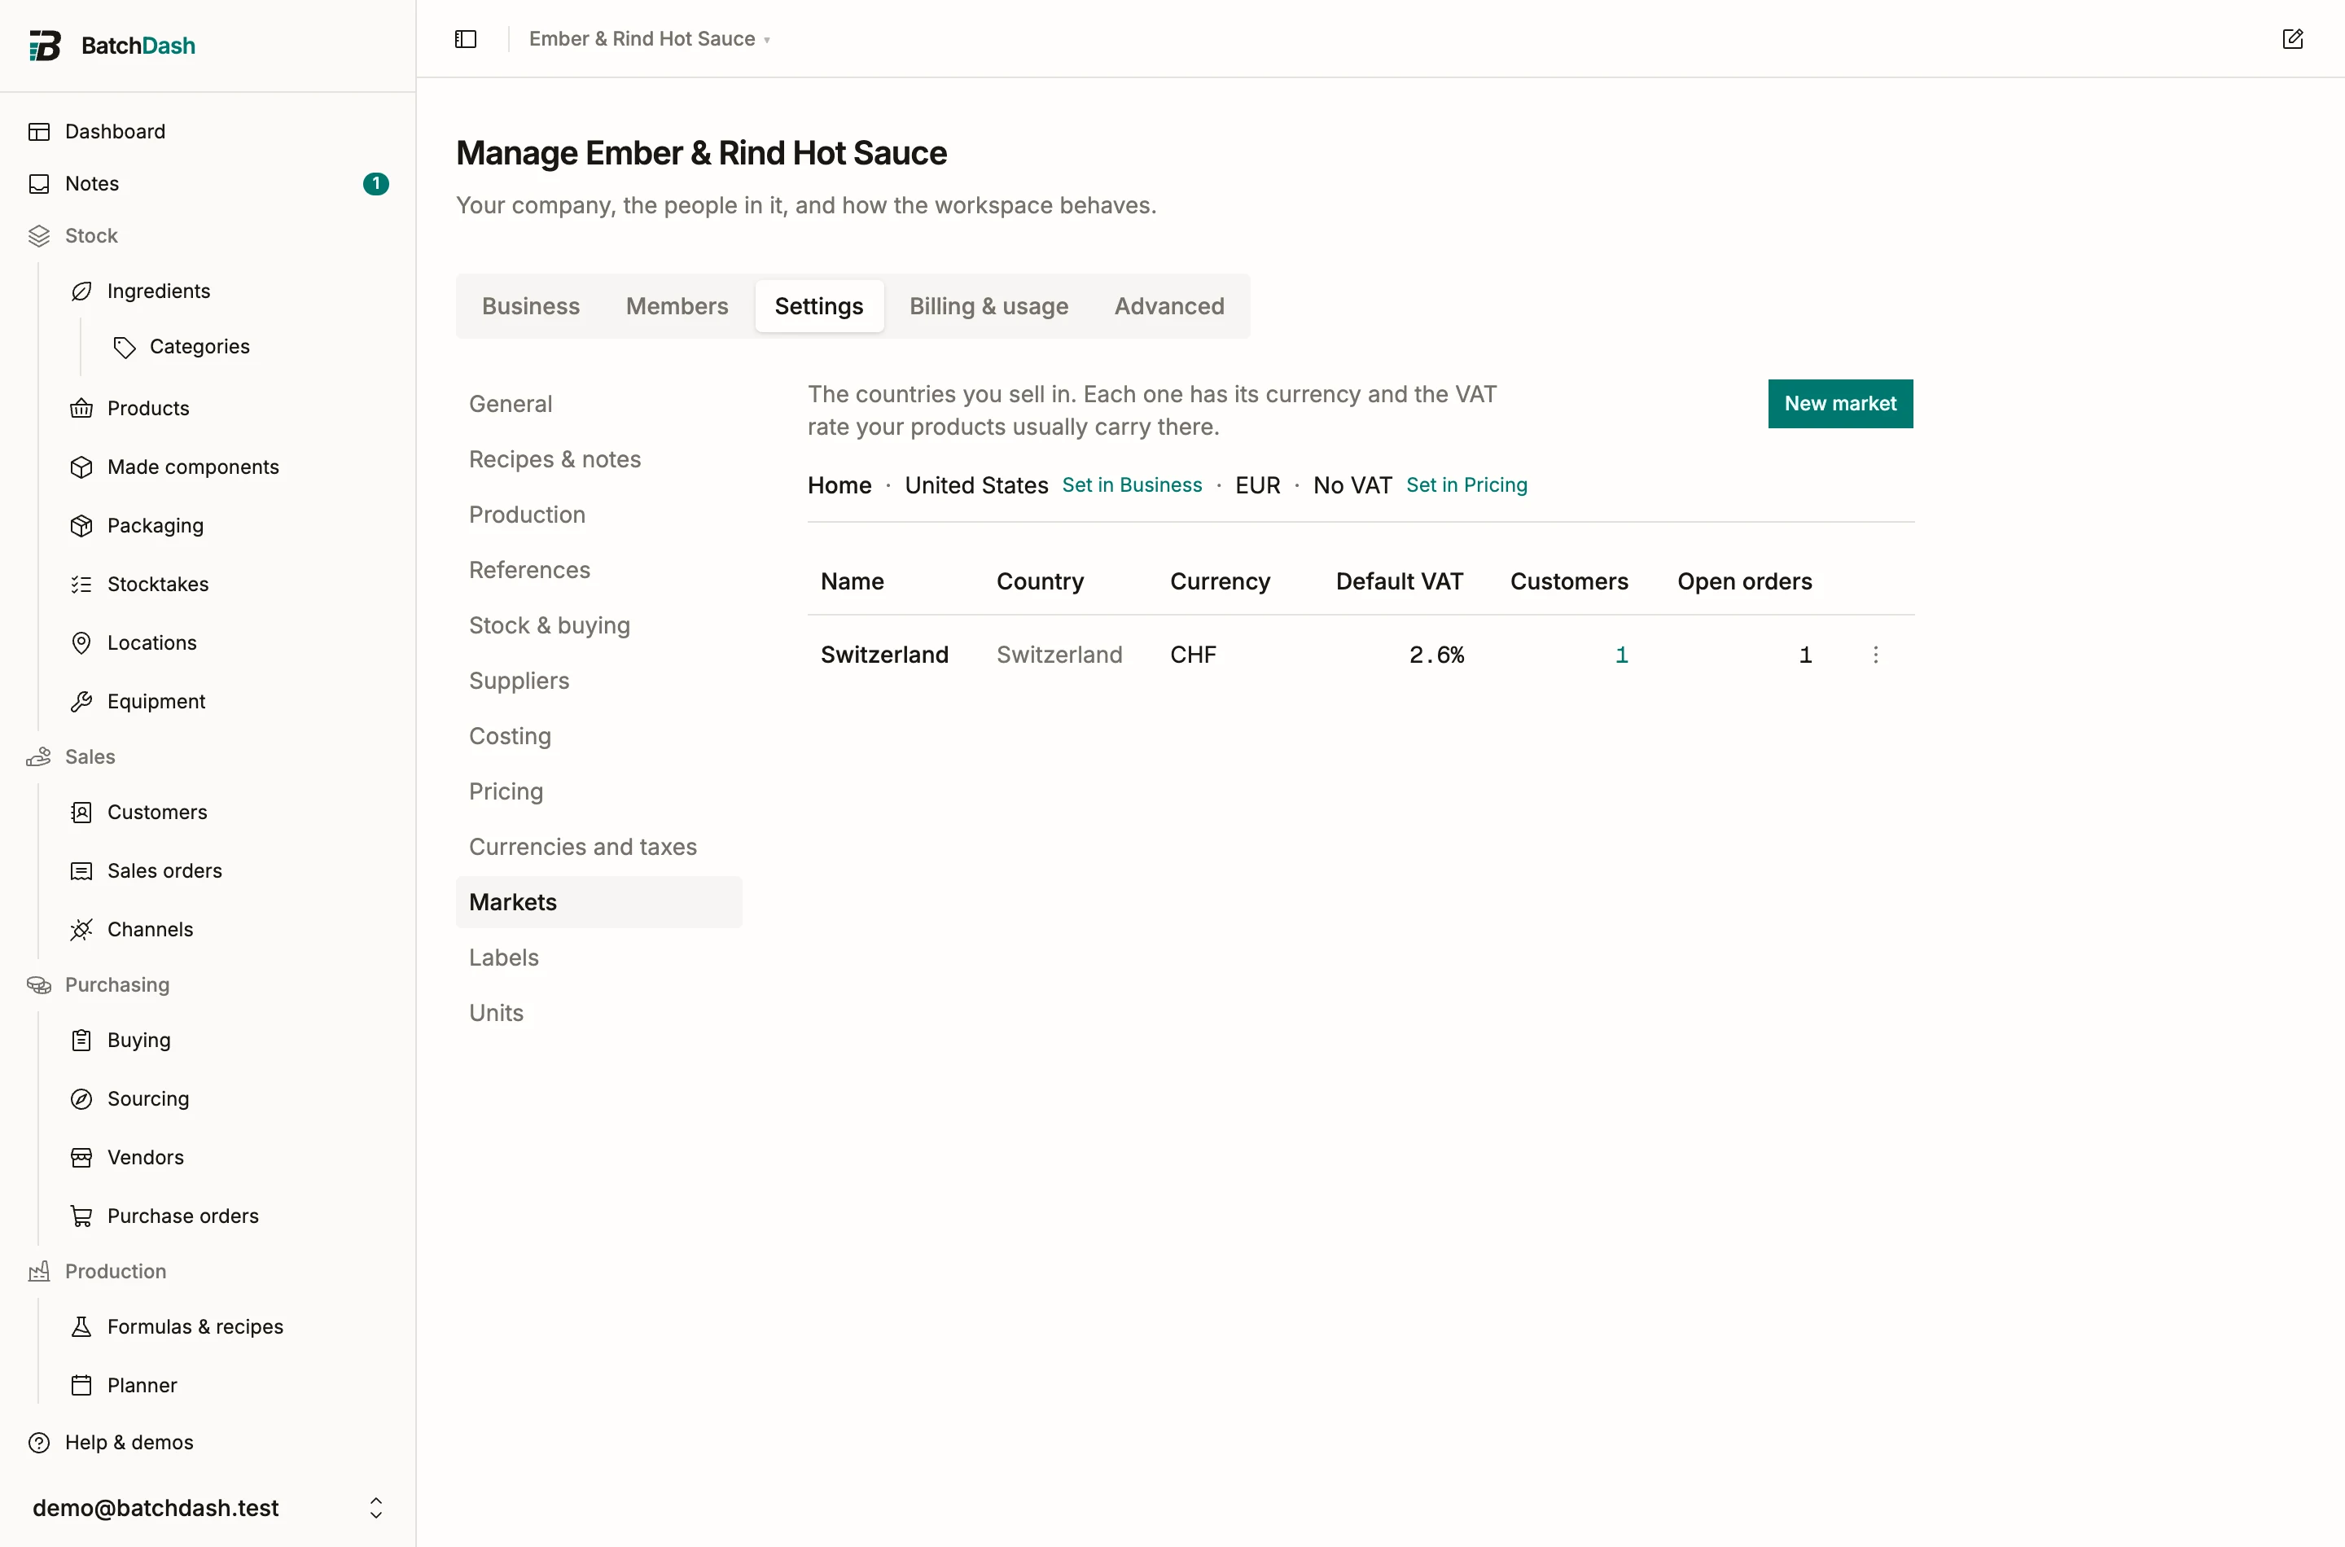Collapse the Purchasing sidebar group
The image size is (2345, 1547).
coord(116,984)
